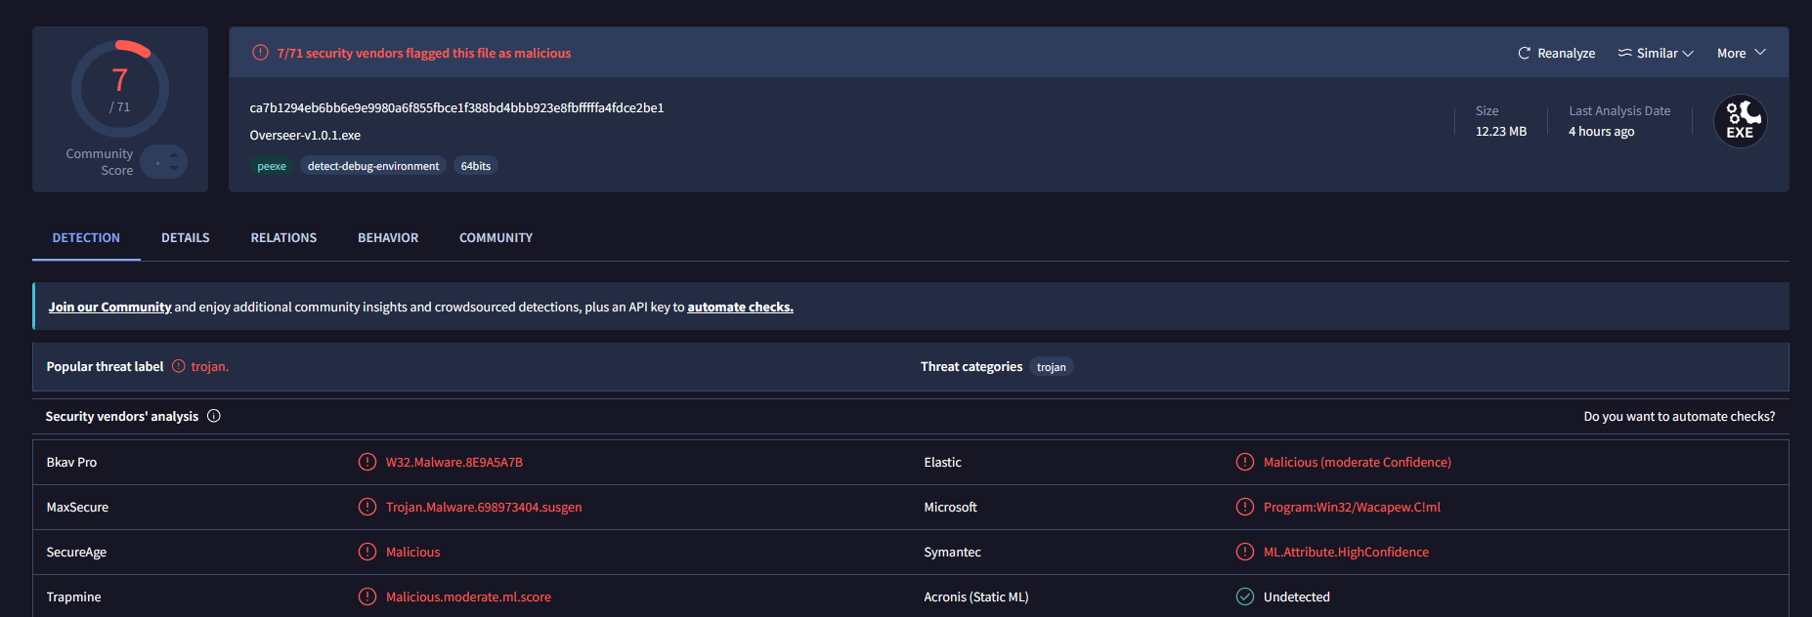This screenshot has width=1812, height=617.
Task: Click the Elastic alert icon
Action: pos(1245,462)
